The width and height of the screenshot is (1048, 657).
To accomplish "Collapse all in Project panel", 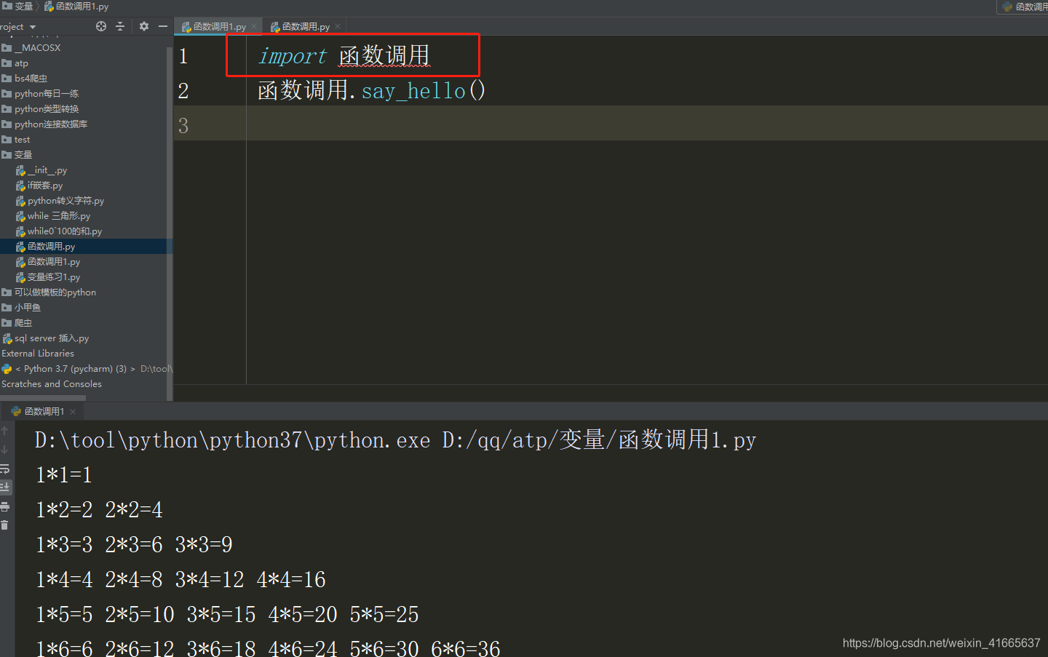I will point(120,26).
